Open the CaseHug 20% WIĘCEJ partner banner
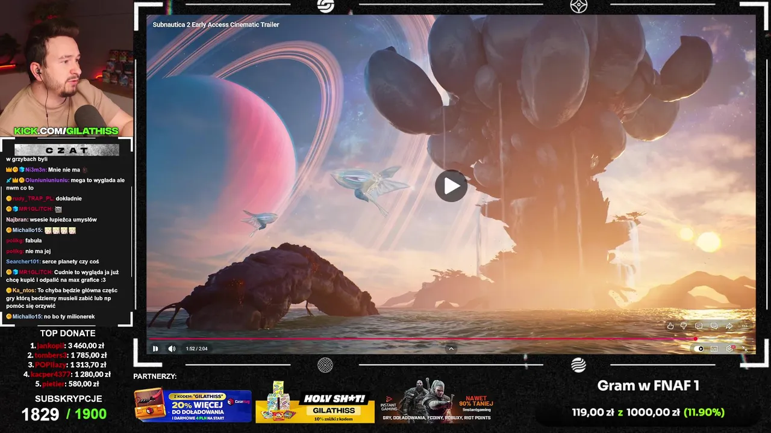This screenshot has width=771, height=433. [x=192, y=405]
